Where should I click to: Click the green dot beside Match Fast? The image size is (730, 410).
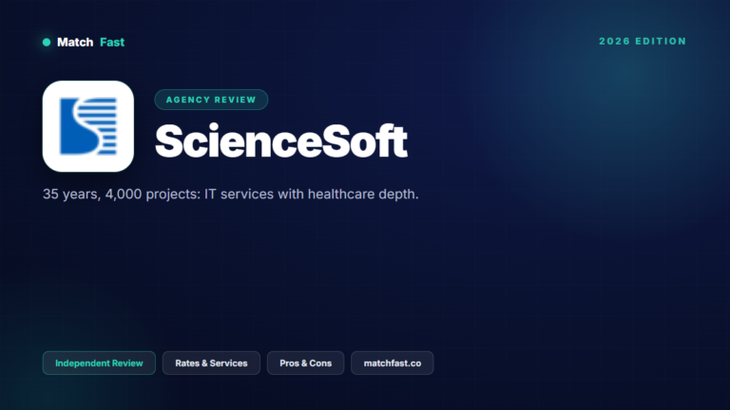(x=47, y=43)
